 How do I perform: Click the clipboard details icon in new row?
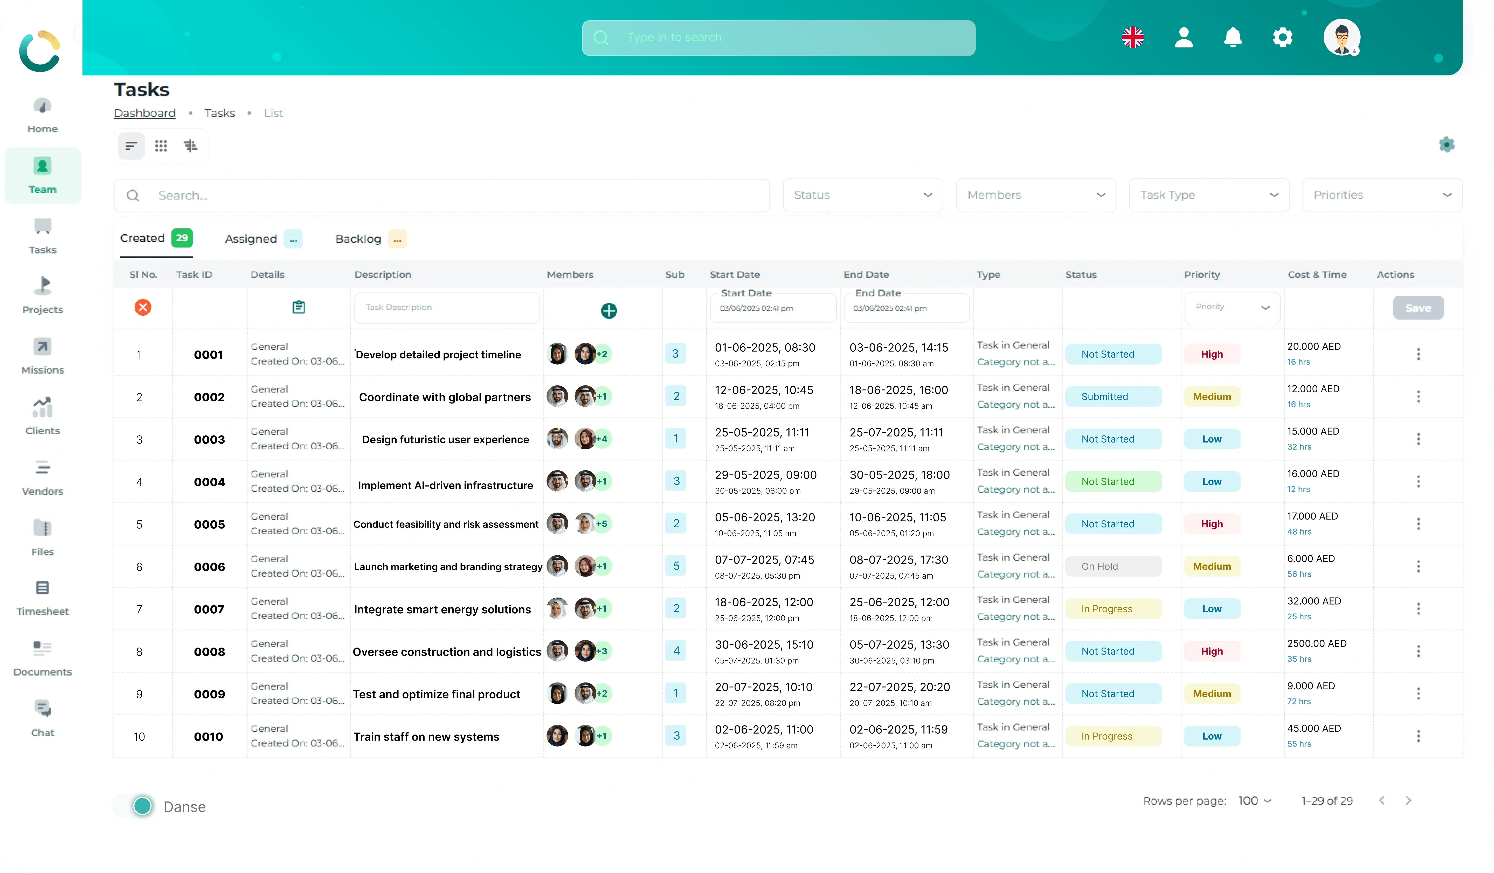(x=299, y=307)
